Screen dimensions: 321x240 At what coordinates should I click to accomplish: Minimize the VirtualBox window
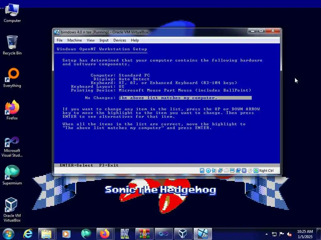253,31
